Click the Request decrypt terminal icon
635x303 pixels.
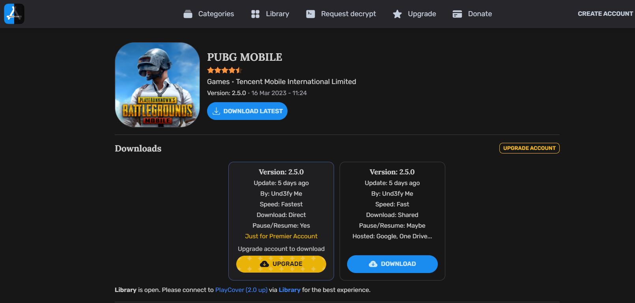(311, 14)
